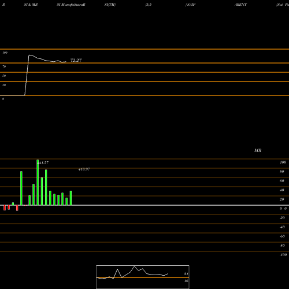Click the 441.57 peak value label
Viewport: 289px width, 289px height.
pos(43,163)
